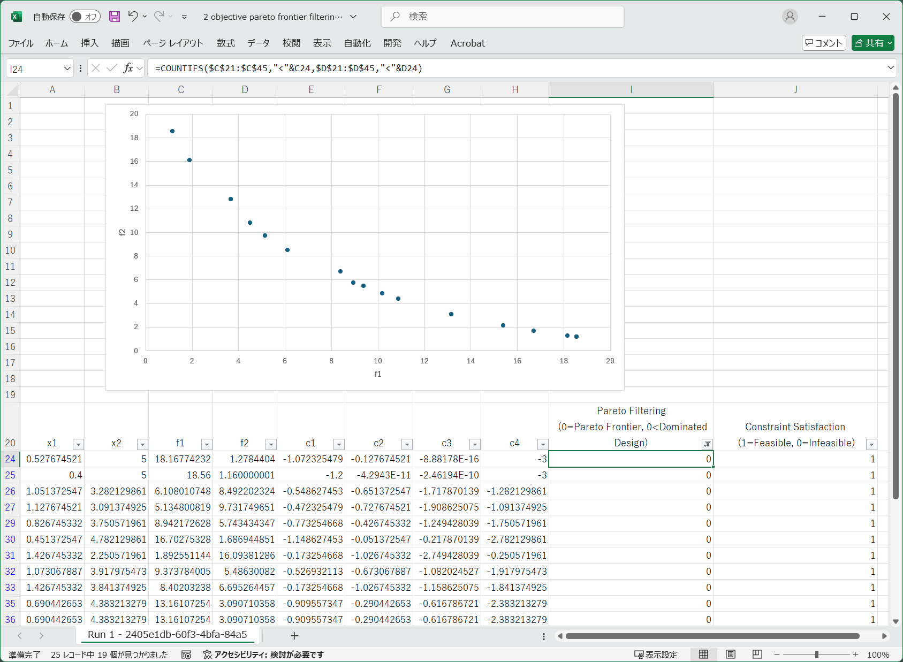Switch to Page Break Preview view icon

click(757, 654)
